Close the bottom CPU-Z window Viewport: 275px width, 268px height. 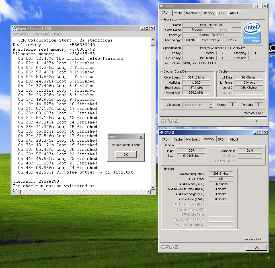(x=265, y=133)
